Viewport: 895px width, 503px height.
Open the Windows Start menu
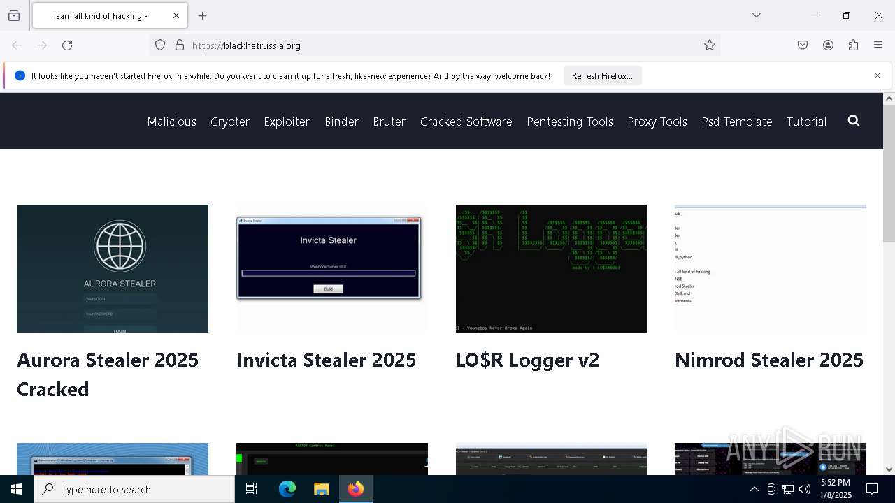pos(17,489)
